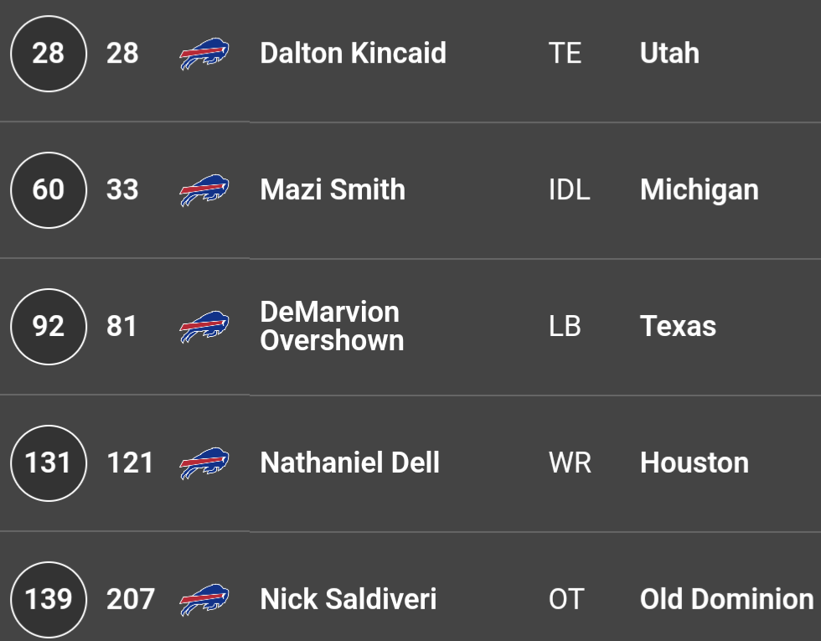821x641 pixels.
Task: Select the pick 92 circle badge
Action: (x=49, y=327)
